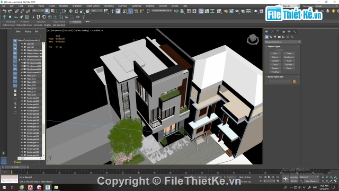Click the Plane primitive button
The height and width of the screenshot is (191, 339).
click(289, 68)
